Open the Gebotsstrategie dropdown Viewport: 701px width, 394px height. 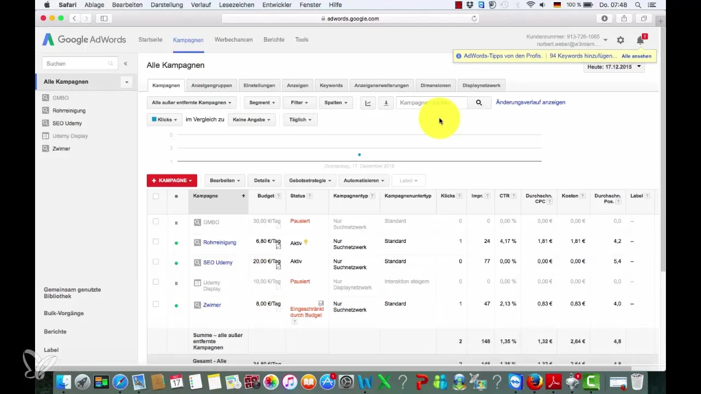point(309,181)
